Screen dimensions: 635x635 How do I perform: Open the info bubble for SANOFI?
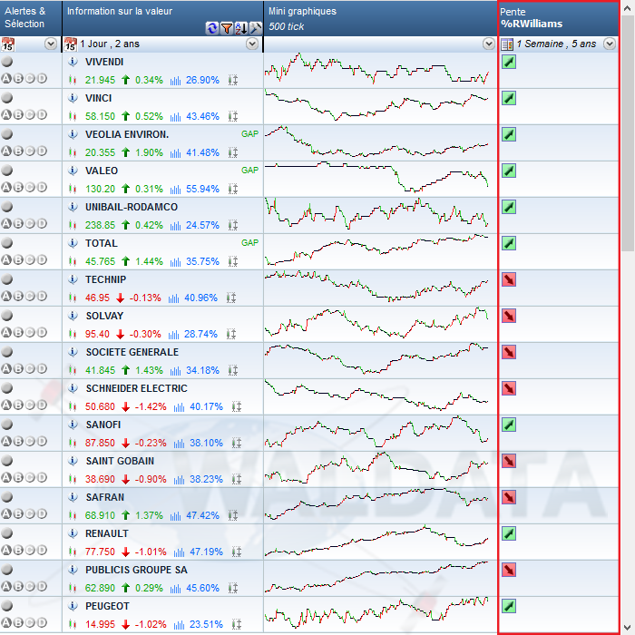(73, 425)
